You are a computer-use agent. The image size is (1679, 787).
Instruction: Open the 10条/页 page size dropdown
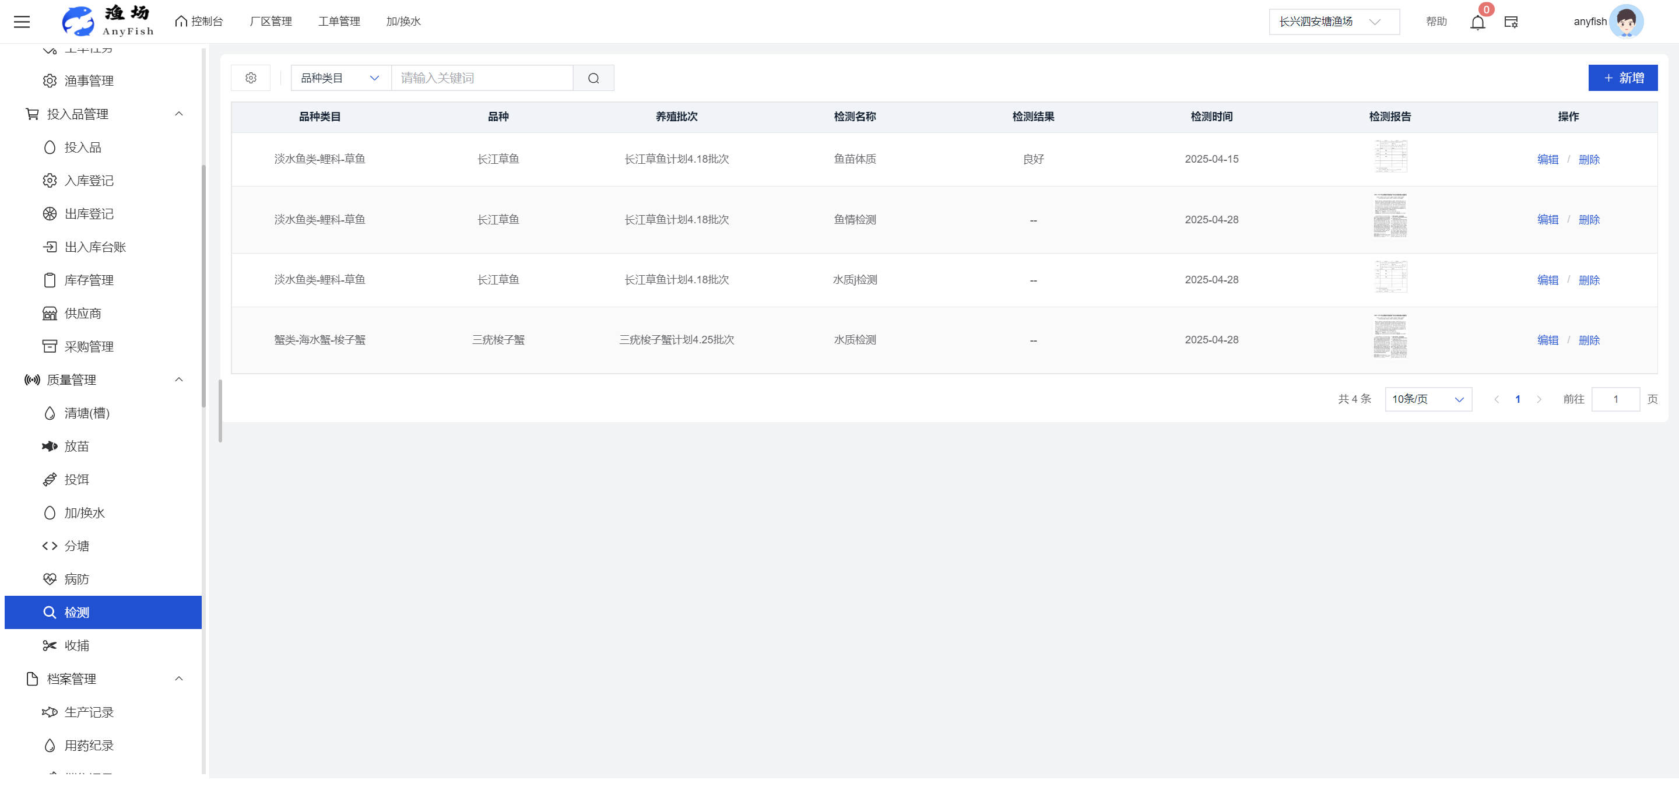tap(1427, 399)
